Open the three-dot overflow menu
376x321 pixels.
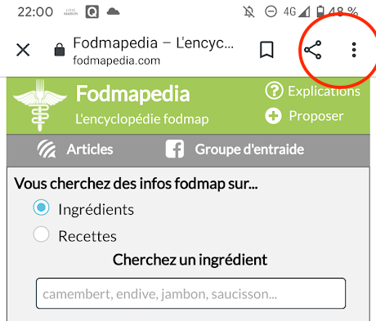(x=354, y=50)
